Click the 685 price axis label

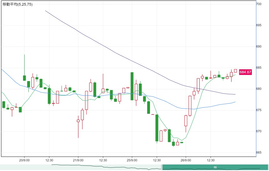259,68
